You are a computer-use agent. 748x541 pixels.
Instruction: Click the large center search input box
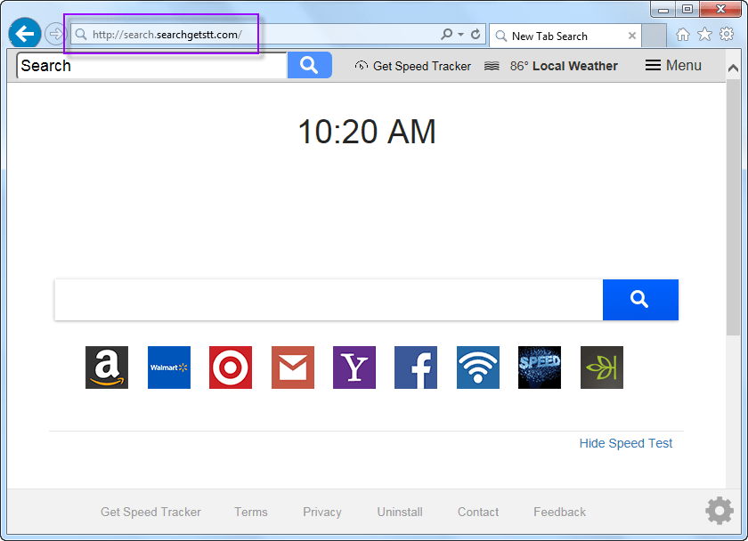329,300
